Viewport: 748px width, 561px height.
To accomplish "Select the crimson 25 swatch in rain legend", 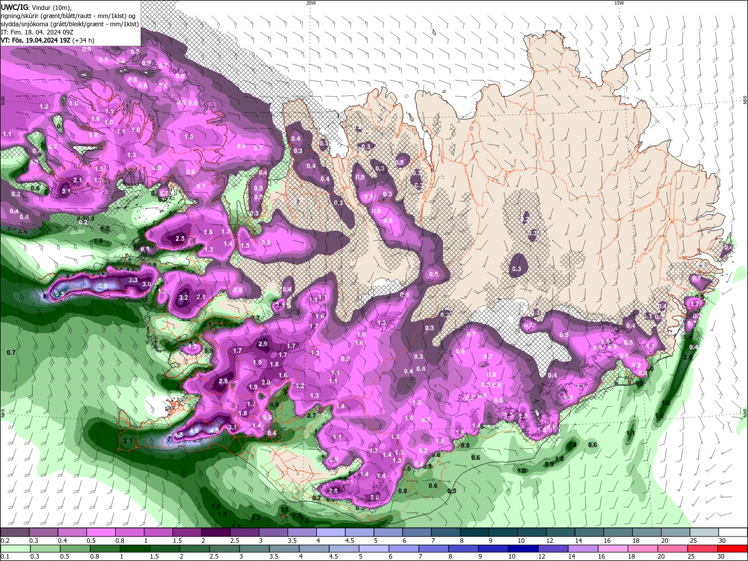I will pos(703,548).
